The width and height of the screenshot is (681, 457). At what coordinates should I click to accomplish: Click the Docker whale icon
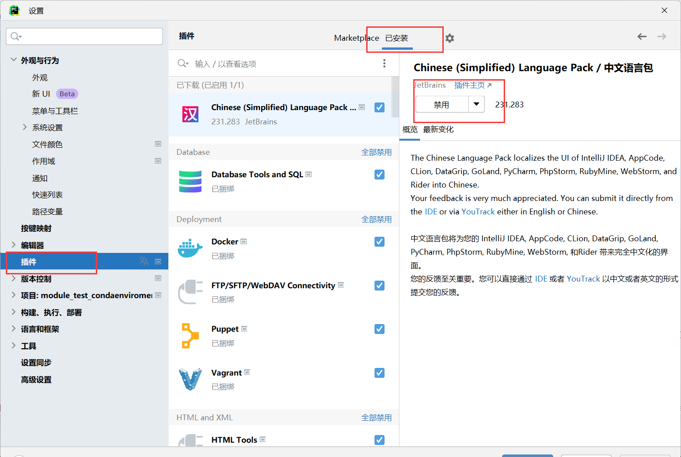(190, 248)
